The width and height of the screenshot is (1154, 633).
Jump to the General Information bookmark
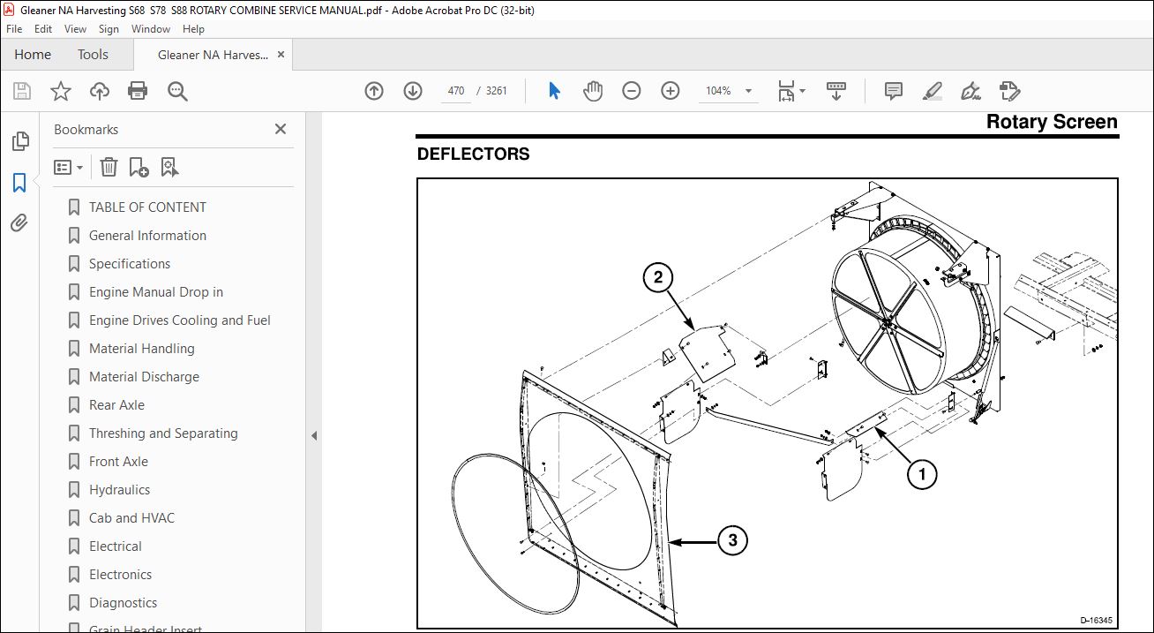[147, 236]
